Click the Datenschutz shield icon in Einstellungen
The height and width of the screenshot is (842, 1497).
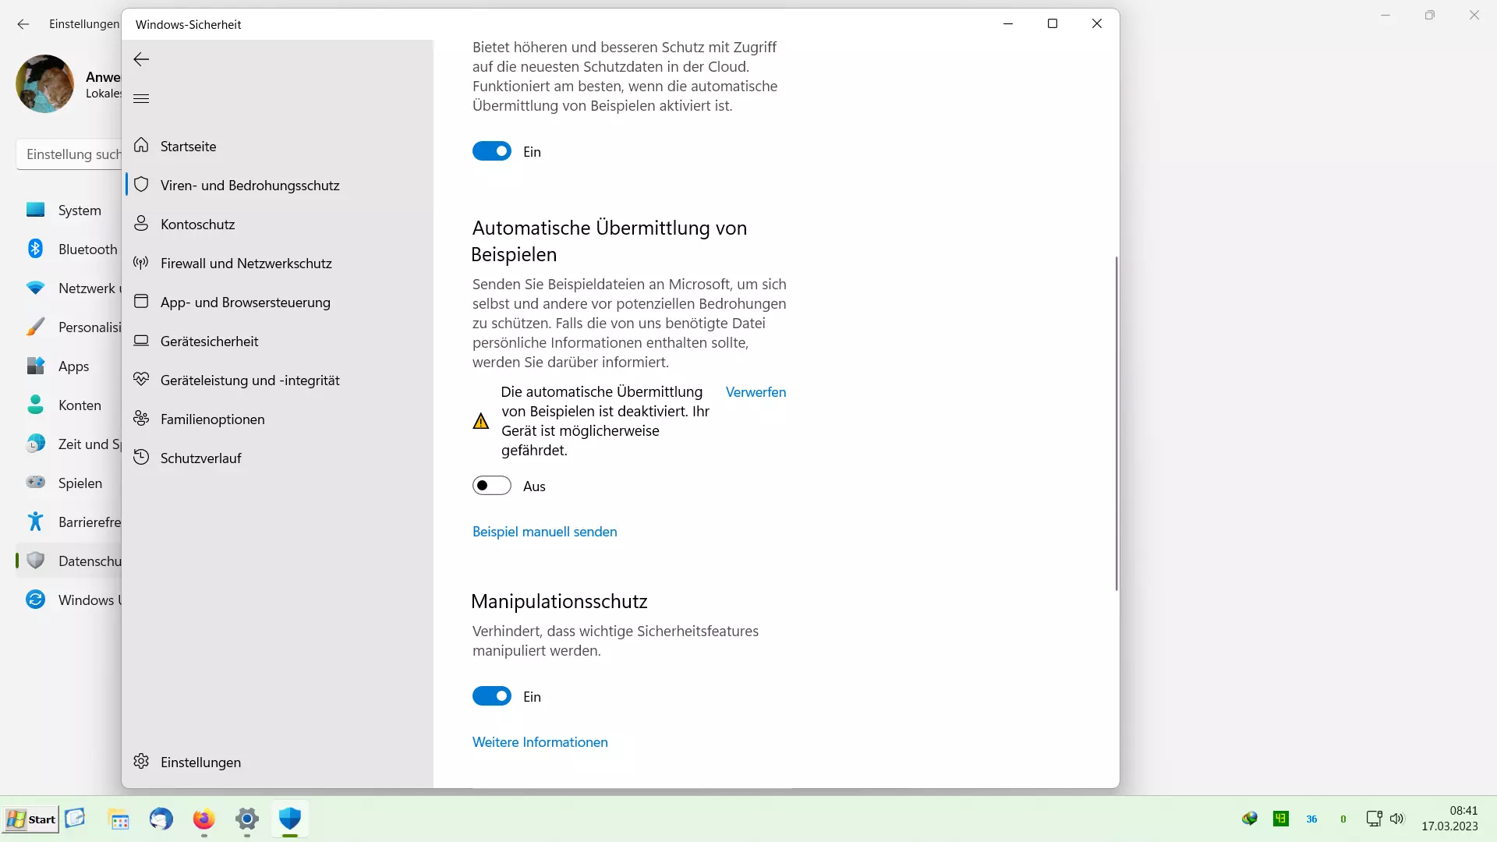35,561
